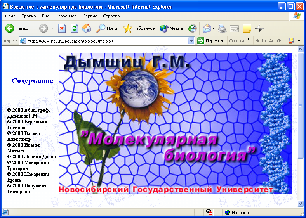
Task: Open the Forward history dropdown arrow
Action: point(52,28)
